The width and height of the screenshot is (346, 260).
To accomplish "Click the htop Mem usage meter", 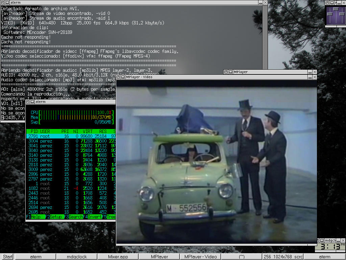I will pyautogui.click(x=72, y=117).
